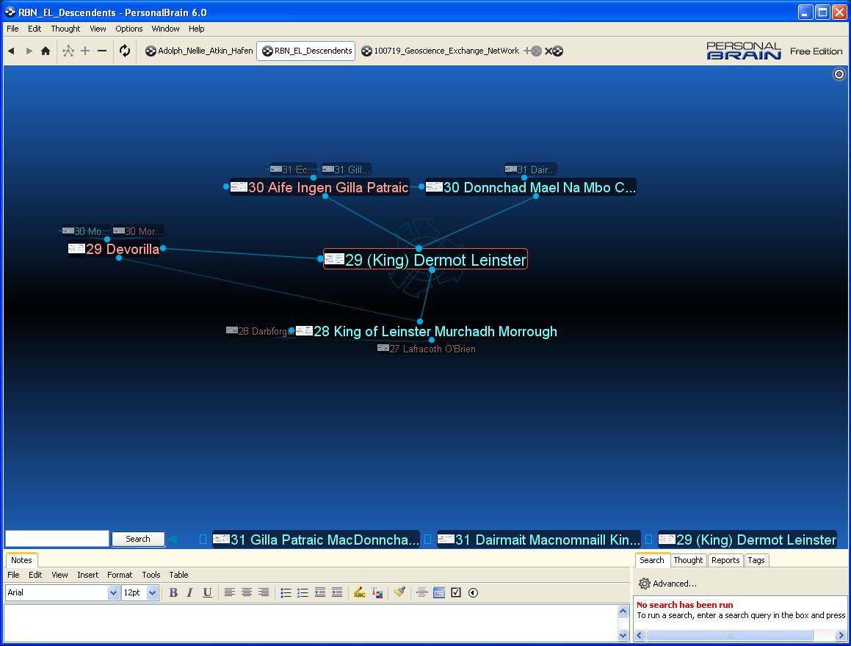Click the minus collapse icon in toolbar
851x646 pixels.
tap(102, 51)
